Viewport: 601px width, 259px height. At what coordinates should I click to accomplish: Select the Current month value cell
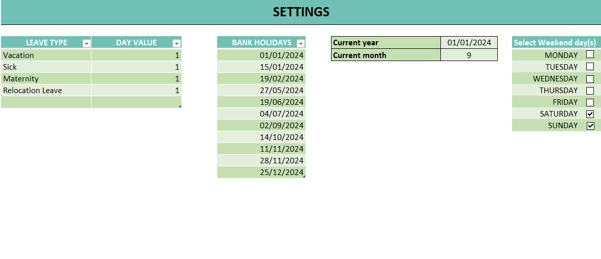[x=469, y=55]
